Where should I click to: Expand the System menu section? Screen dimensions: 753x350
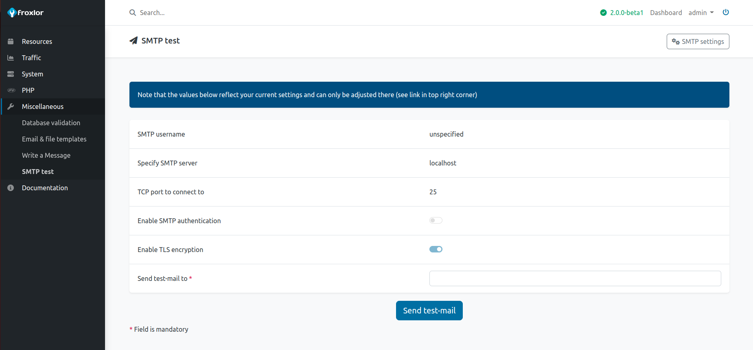pyautogui.click(x=33, y=74)
